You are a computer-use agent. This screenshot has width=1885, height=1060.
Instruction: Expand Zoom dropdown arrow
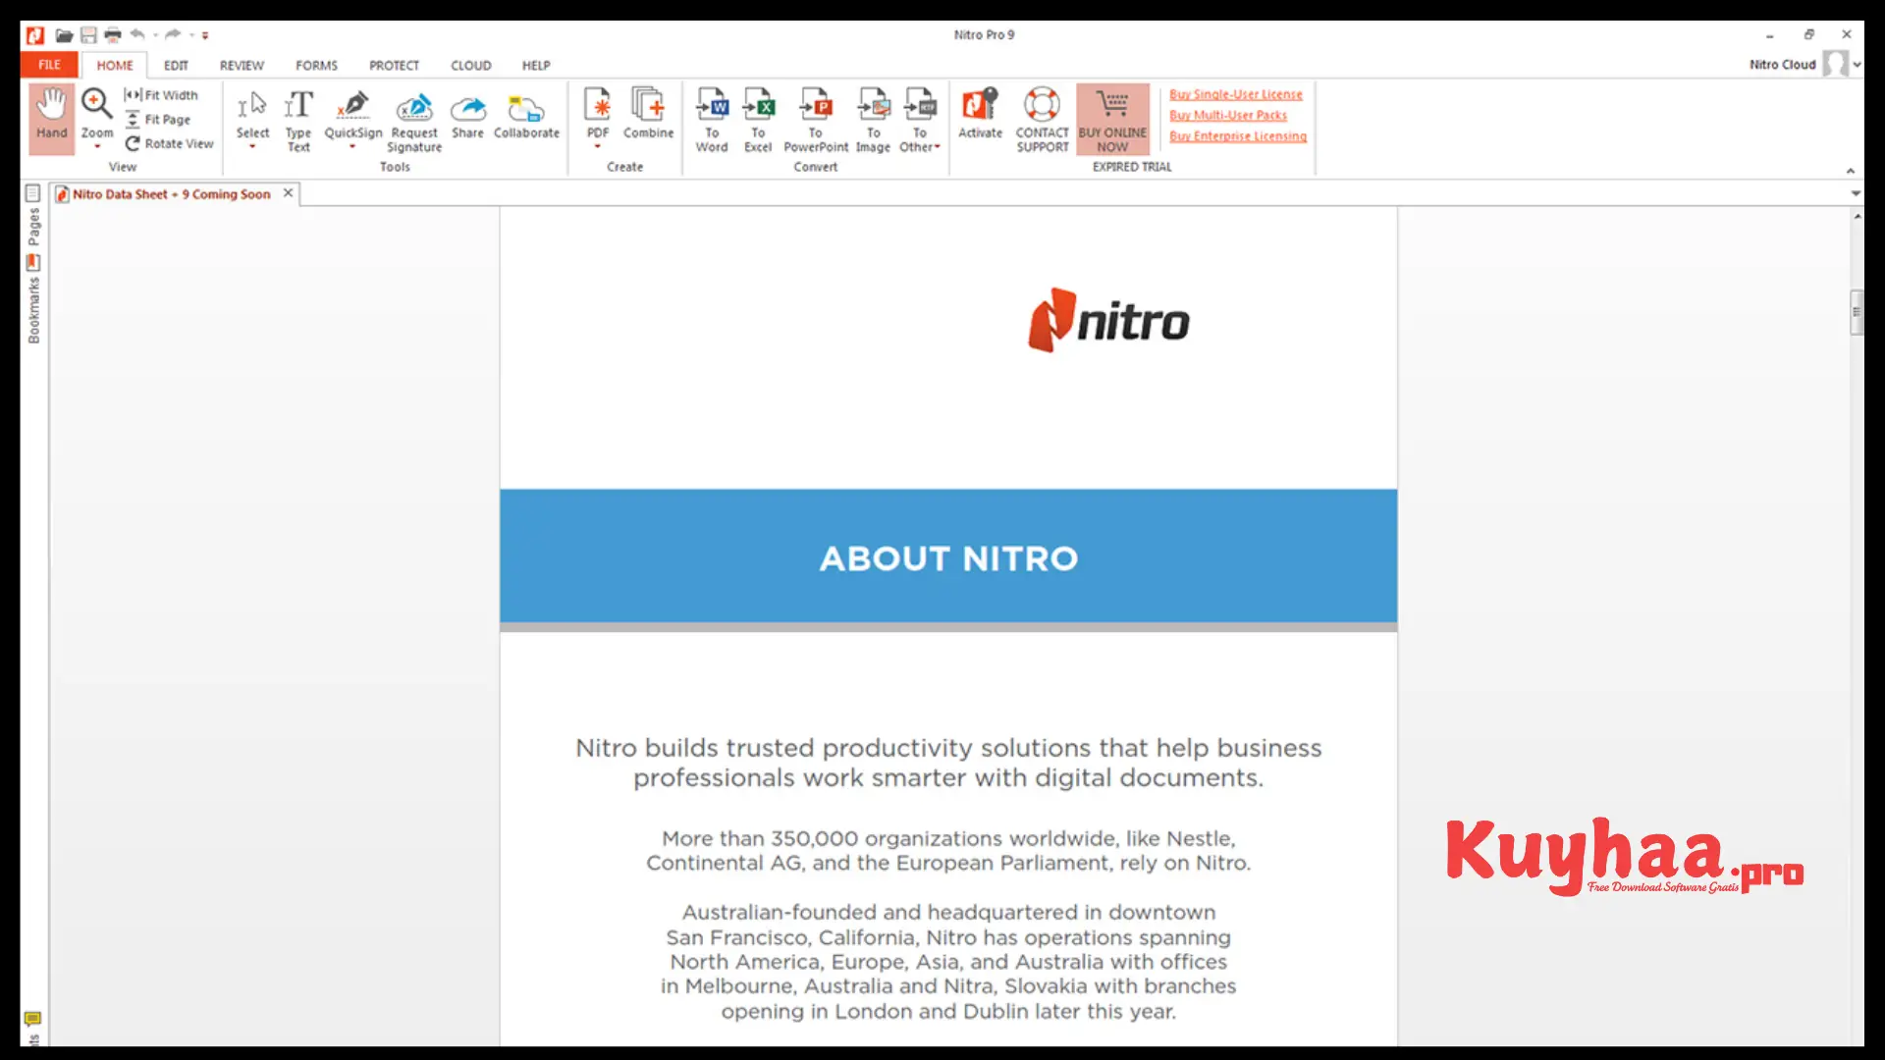[97, 147]
